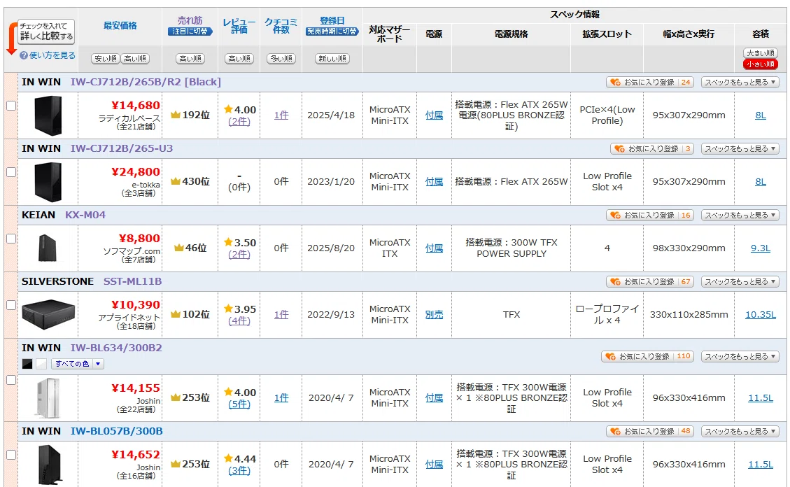
Task: Expand スペックをもっと見る for IW-BL634/300B2
Action: (740, 356)
